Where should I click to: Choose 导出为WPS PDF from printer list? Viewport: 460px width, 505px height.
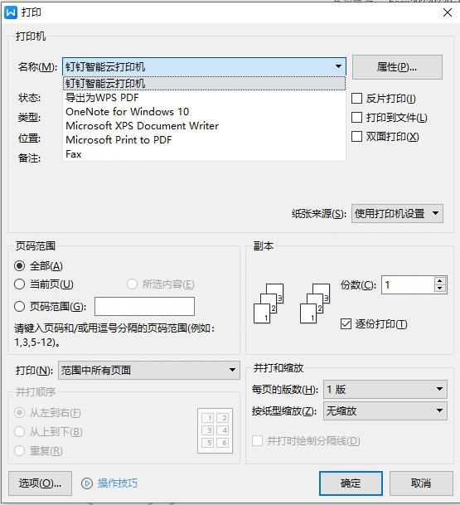click(204, 97)
